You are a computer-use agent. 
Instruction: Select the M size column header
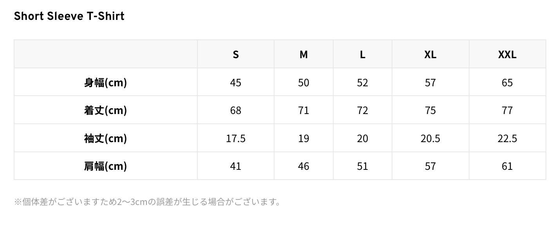303,54
